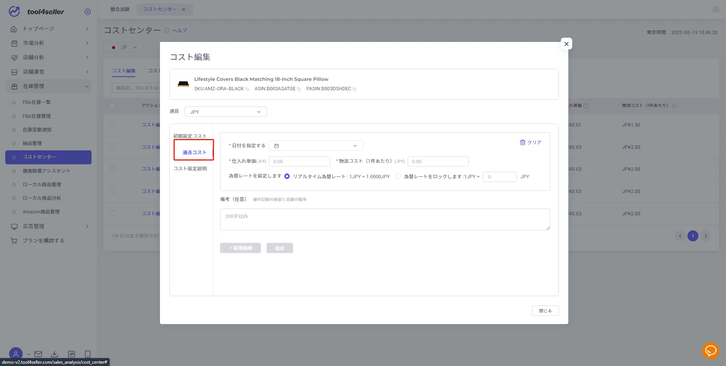Copy the SKU AMZ-ORA-BLACK icon
This screenshot has width=726, height=366.
(247, 89)
